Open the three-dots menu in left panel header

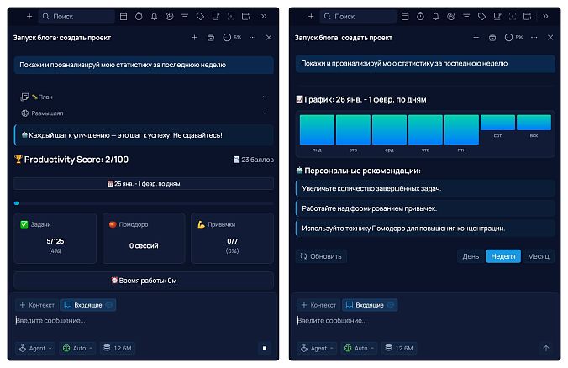pyautogui.click(x=252, y=38)
